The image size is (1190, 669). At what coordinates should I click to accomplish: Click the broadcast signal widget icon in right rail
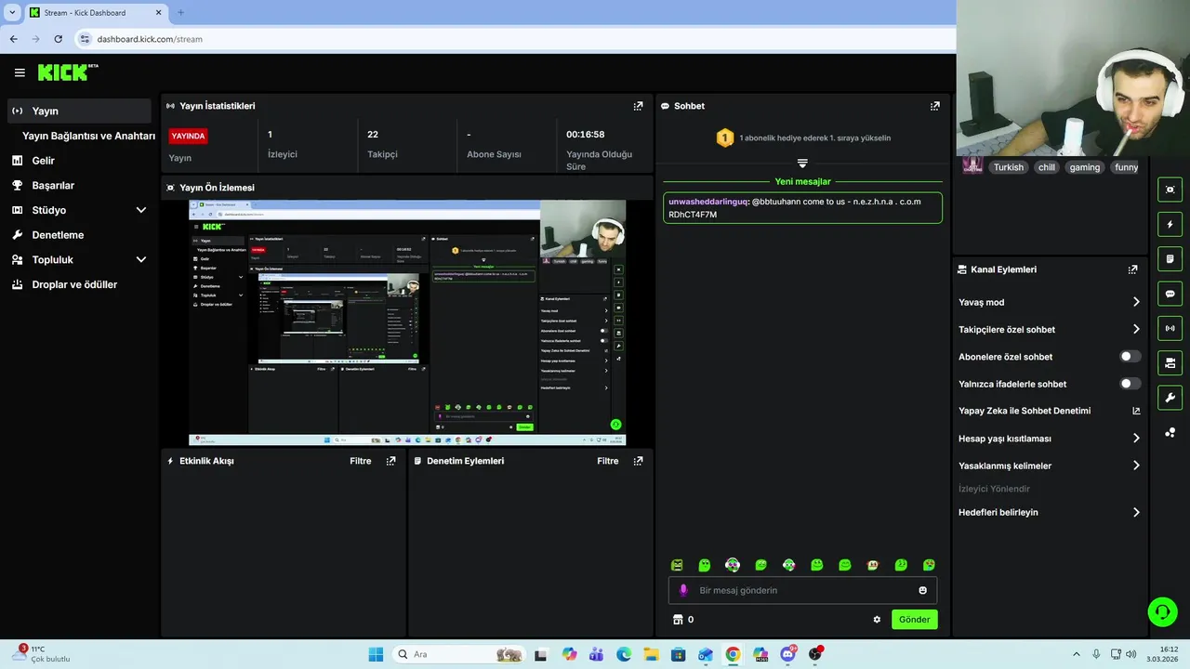coord(1170,328)
